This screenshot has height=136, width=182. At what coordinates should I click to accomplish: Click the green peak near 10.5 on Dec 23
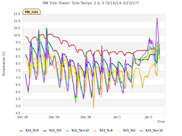point(46,27)
